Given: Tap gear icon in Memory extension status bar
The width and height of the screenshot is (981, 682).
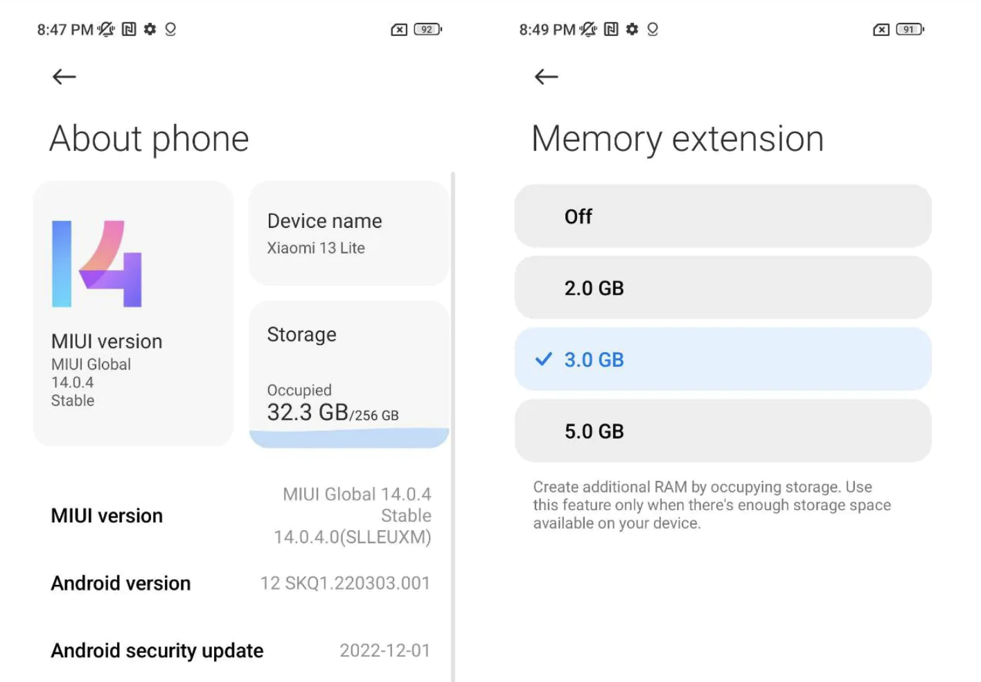Looking at the screenshot, I should click(x=632, y=29).
